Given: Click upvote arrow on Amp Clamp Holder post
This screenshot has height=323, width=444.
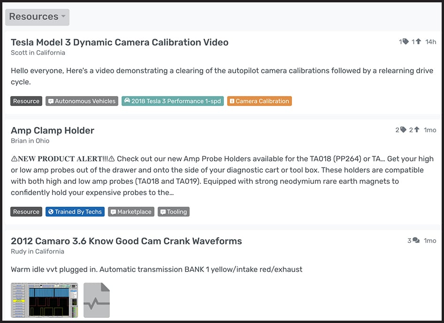Looking at the screenshot, I should 416,129.
